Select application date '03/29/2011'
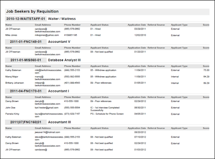This screenshot has height=159, width=215. point(140,29)
